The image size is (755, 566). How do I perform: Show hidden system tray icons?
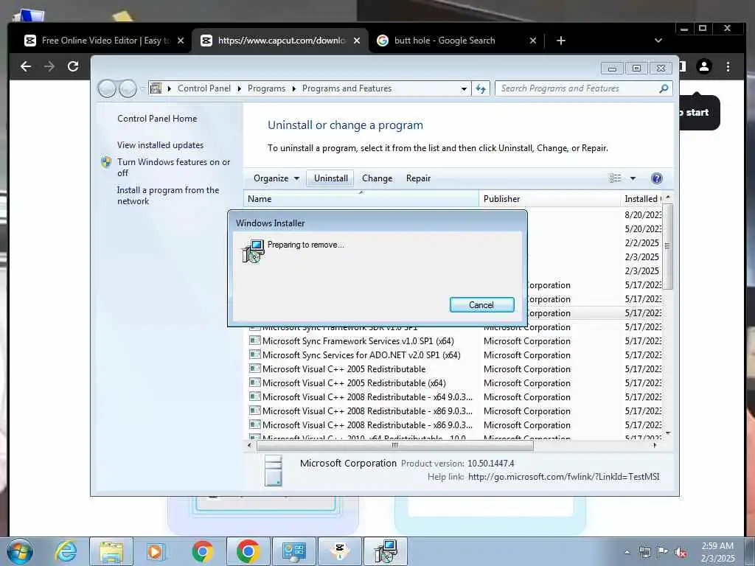(x=627, y=552)
